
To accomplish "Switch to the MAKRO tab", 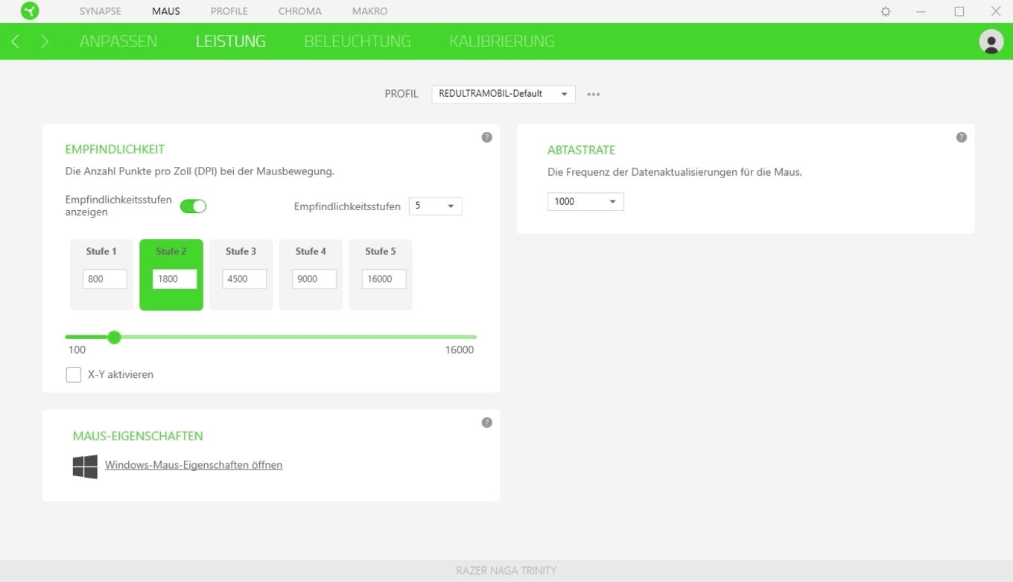I will click(369, 11).
